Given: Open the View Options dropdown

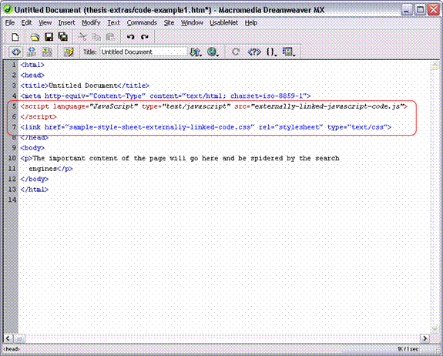Looking at the screenshot, I should [x=289, y=52].
